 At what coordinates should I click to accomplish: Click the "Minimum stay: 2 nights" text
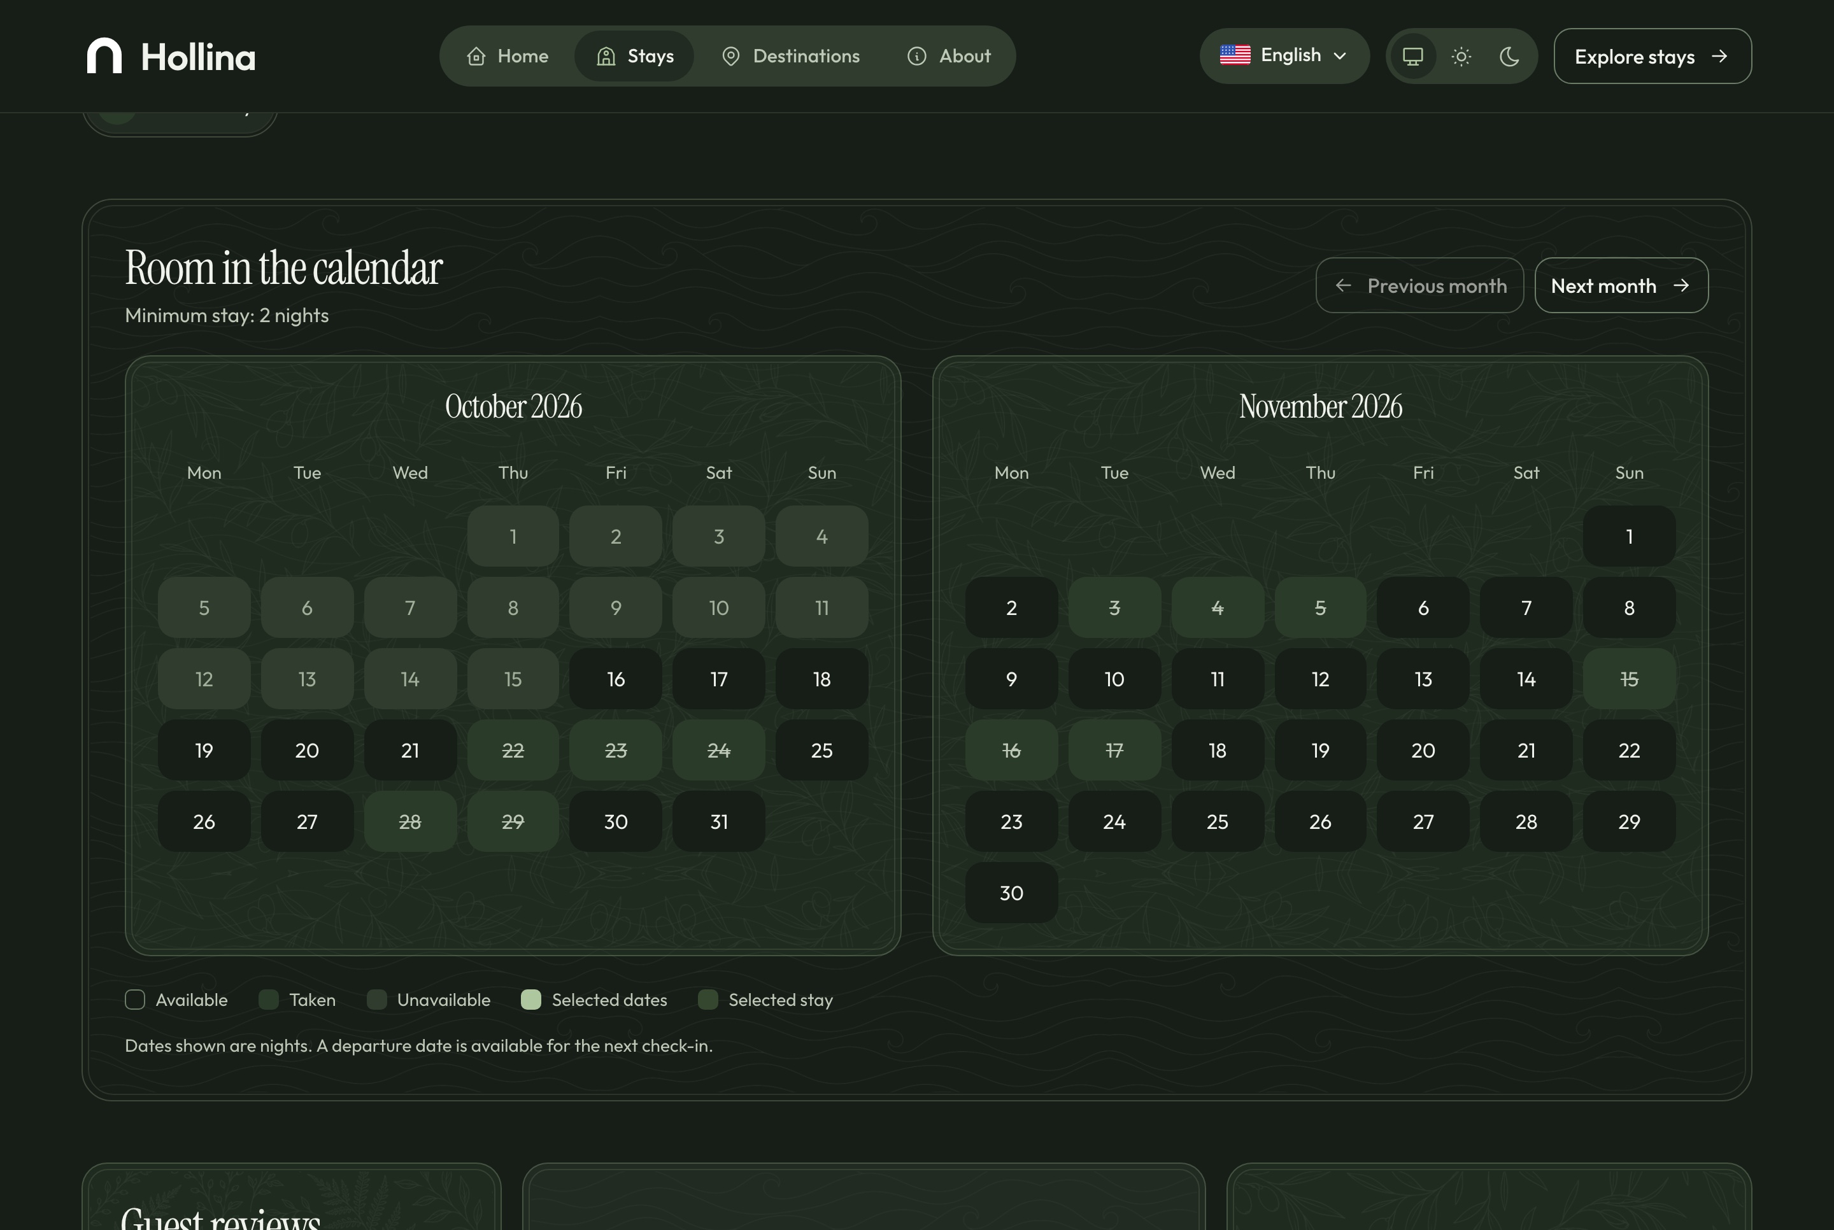[x=227, y=315]
